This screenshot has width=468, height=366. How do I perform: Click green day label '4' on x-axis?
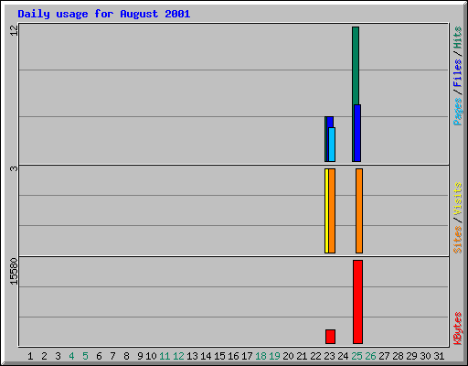tap(71, 356)
